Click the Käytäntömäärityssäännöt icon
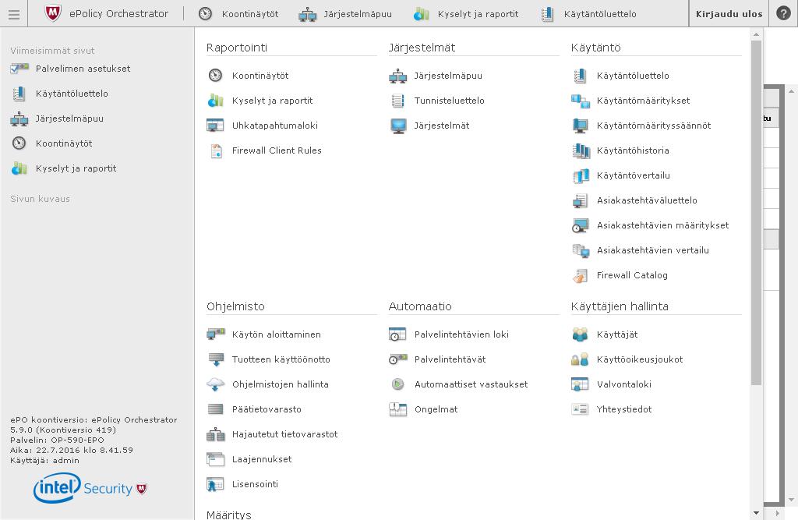 pos(580,126)
